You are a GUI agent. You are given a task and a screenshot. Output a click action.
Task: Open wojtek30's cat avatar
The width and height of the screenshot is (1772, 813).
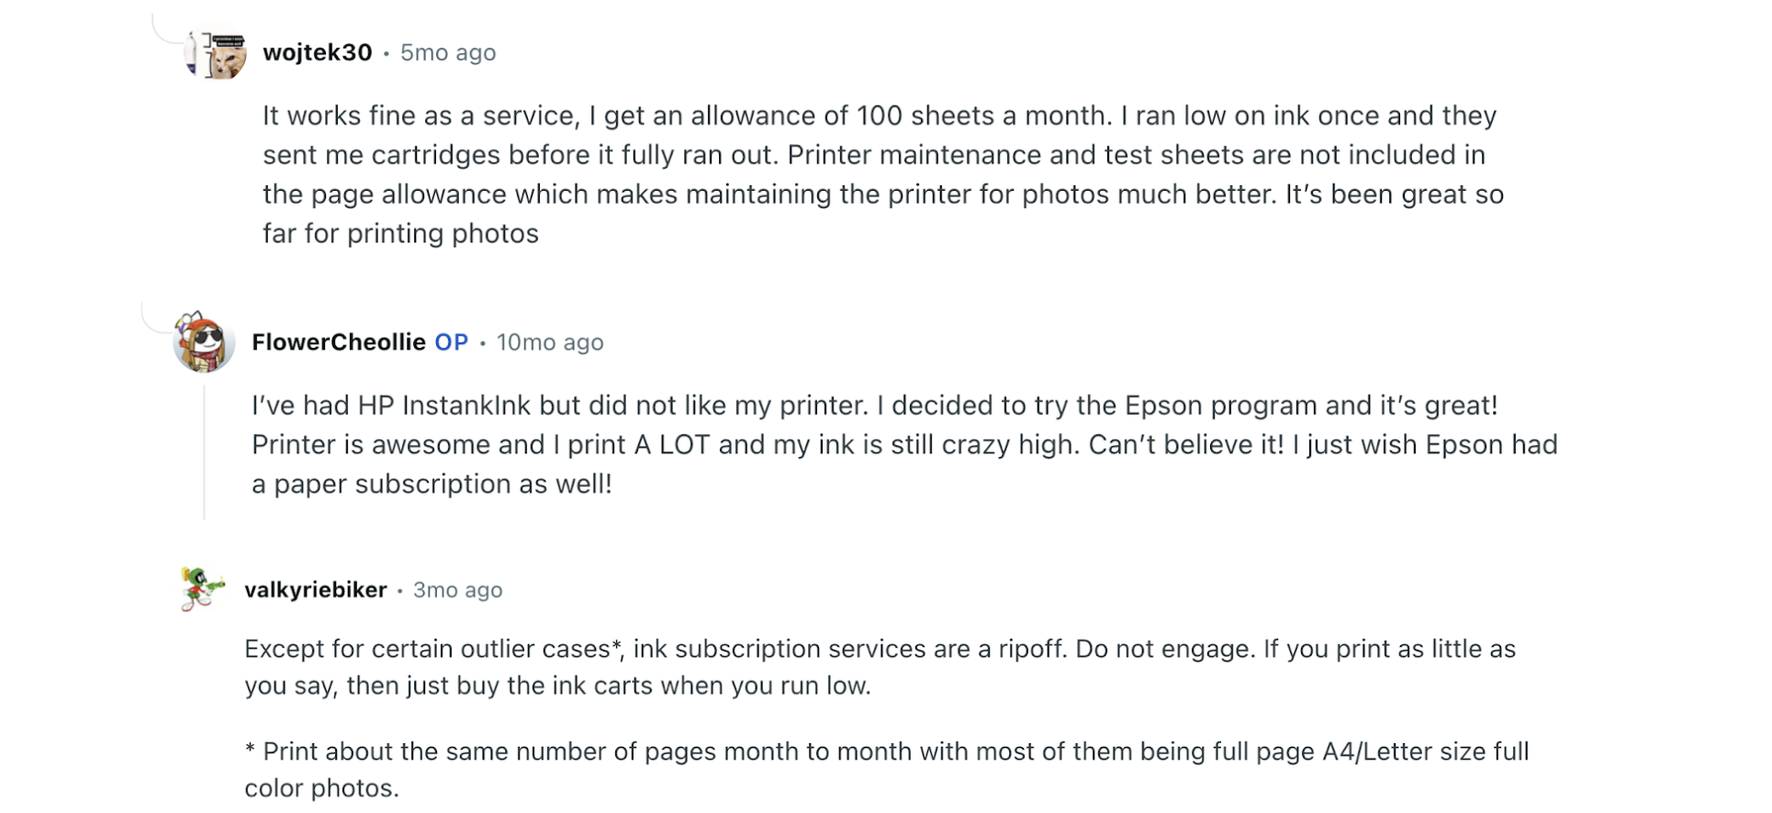click(215, 53)
